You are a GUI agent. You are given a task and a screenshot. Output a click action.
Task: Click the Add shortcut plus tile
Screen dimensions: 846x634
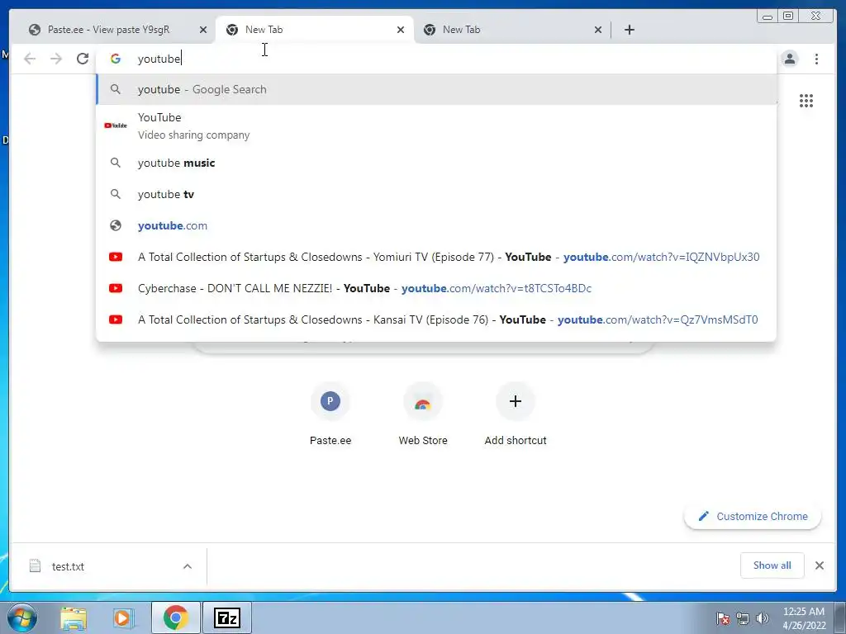point(516,414)
